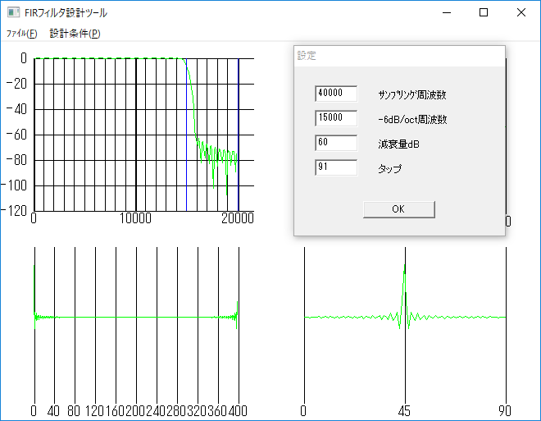Screen dimensions: 541x421
Task: Click the 10000 frequency axis label
Action: click(x=135, y=218)
